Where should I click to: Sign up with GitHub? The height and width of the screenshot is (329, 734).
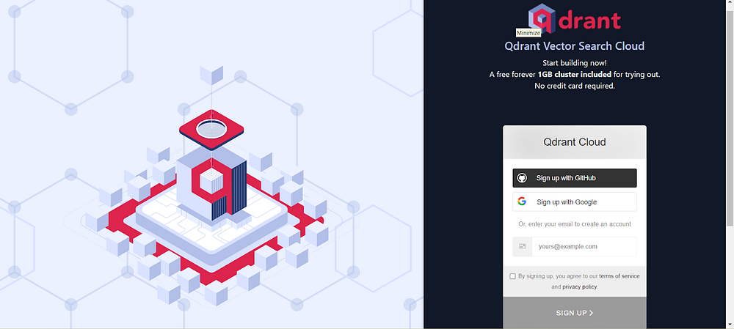pos(575,178)
